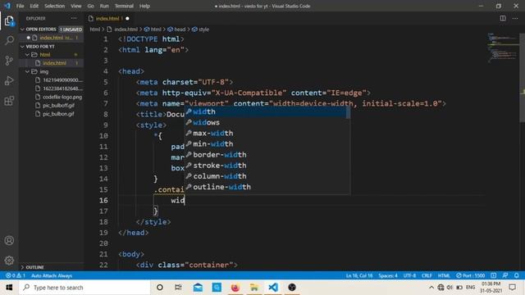Image resolution: width=525 pixels, height=295 pixels.
Task: Choose the 'outline-width' suggestion
Action: 267,187
